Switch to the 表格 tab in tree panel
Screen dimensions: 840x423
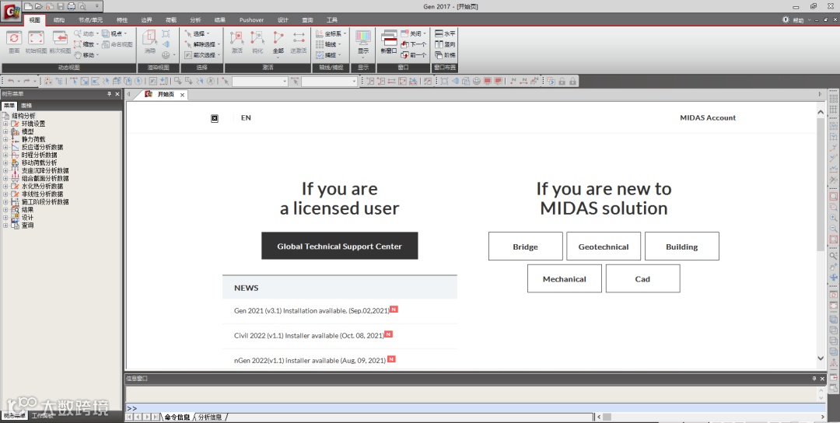click(26, 106)
